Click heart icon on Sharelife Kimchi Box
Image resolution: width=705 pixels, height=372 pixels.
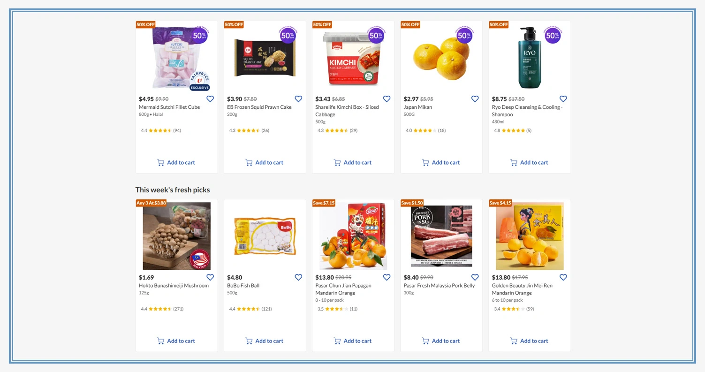387,99
